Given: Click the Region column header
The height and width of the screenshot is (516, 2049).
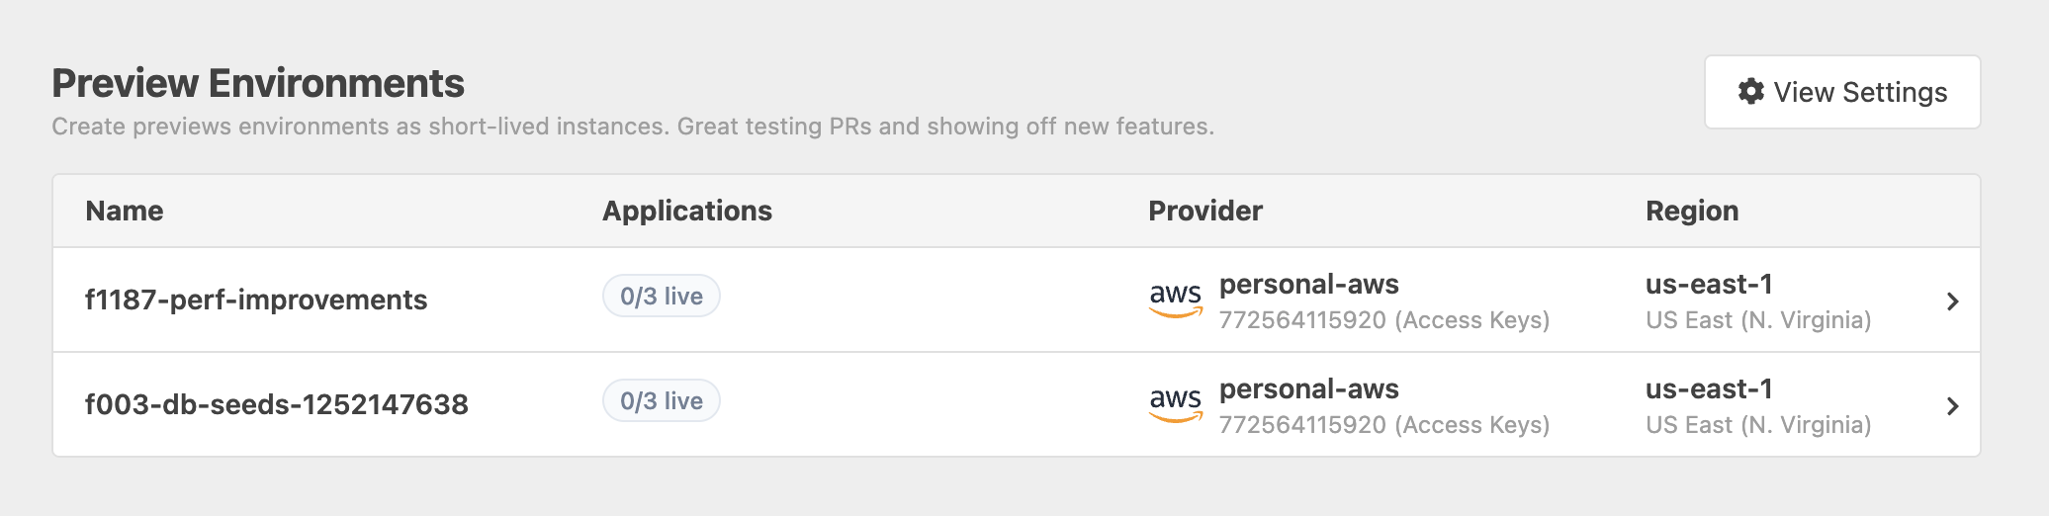Looking at the screenshot, I should pos(1692,212).
